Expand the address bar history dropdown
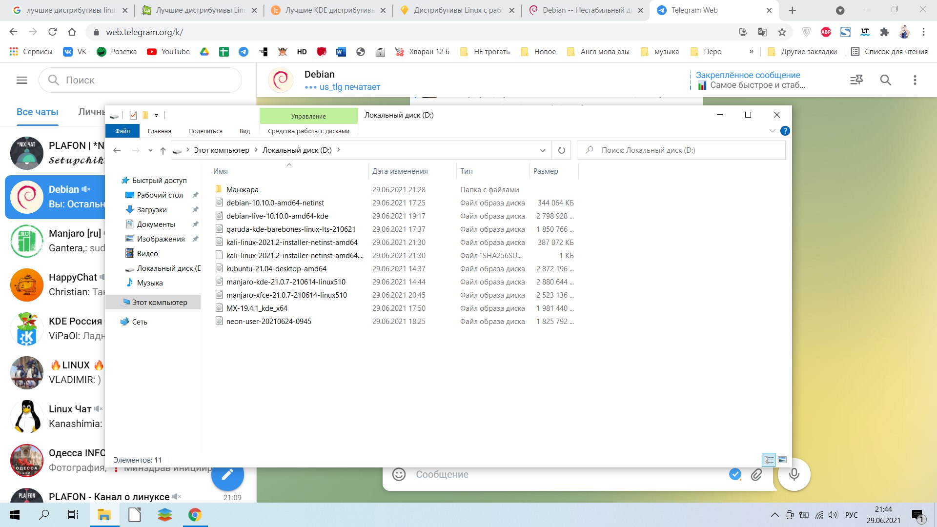 [542, 150]
